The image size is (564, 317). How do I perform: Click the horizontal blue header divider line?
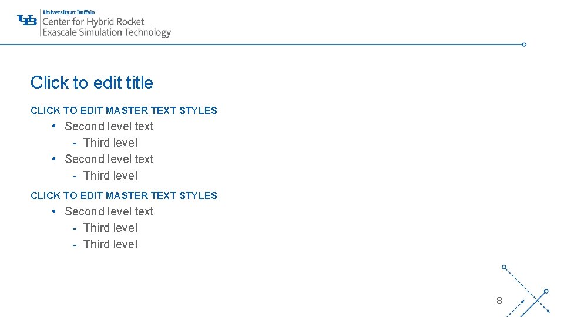click(261, 45)
